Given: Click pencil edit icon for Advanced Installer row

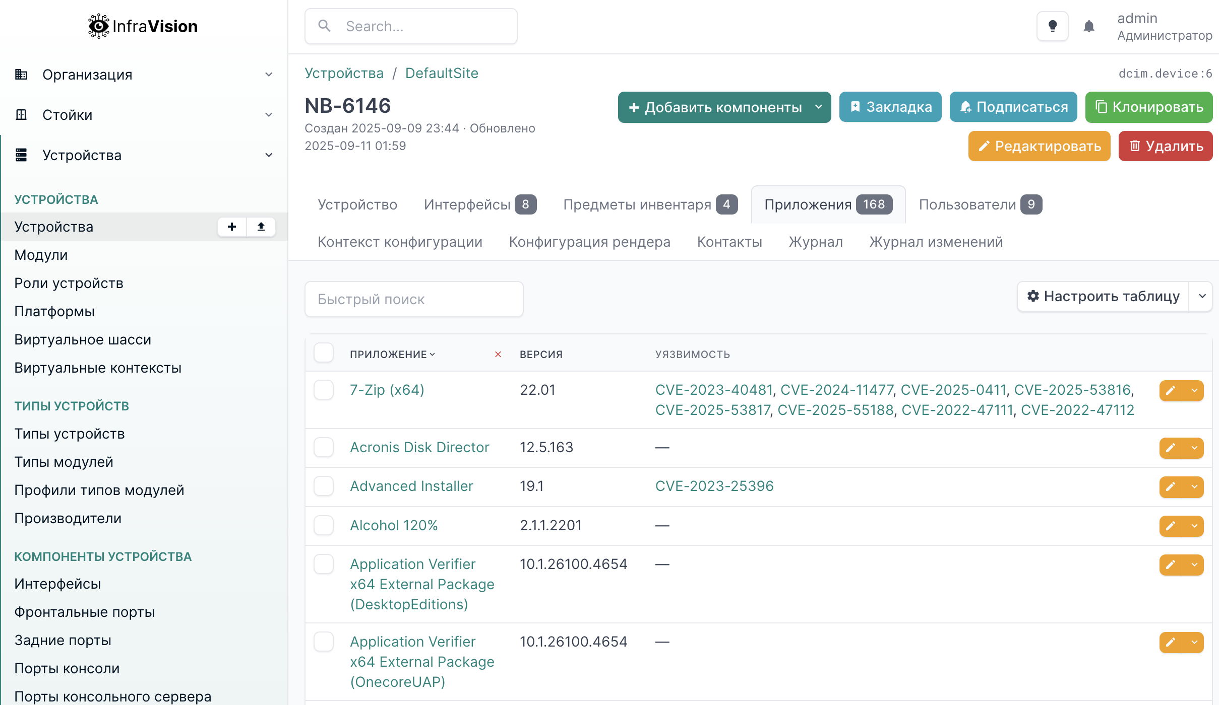Looking at the screenshot, I should [1171, 487].
